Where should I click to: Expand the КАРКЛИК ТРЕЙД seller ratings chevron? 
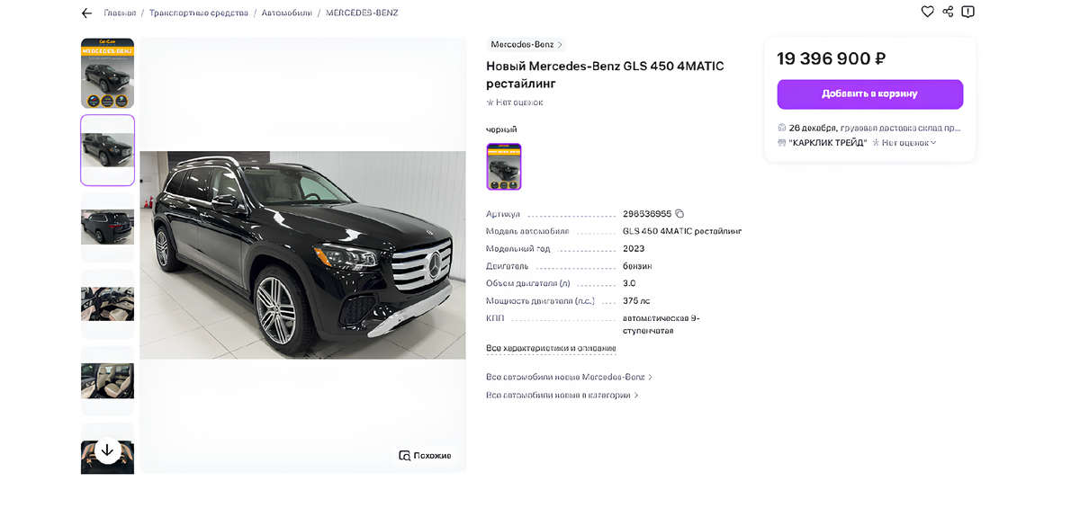[933, 143]
